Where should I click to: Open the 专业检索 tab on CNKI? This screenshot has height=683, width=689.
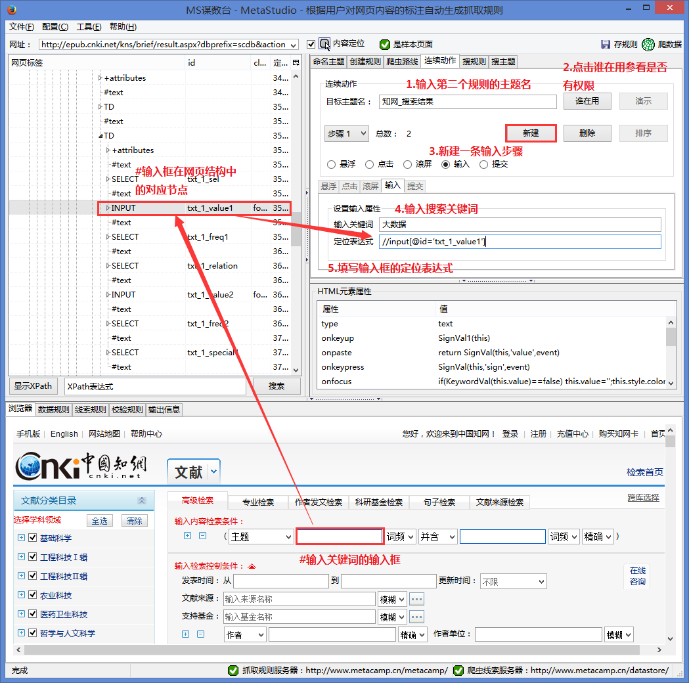pos(258,502)
